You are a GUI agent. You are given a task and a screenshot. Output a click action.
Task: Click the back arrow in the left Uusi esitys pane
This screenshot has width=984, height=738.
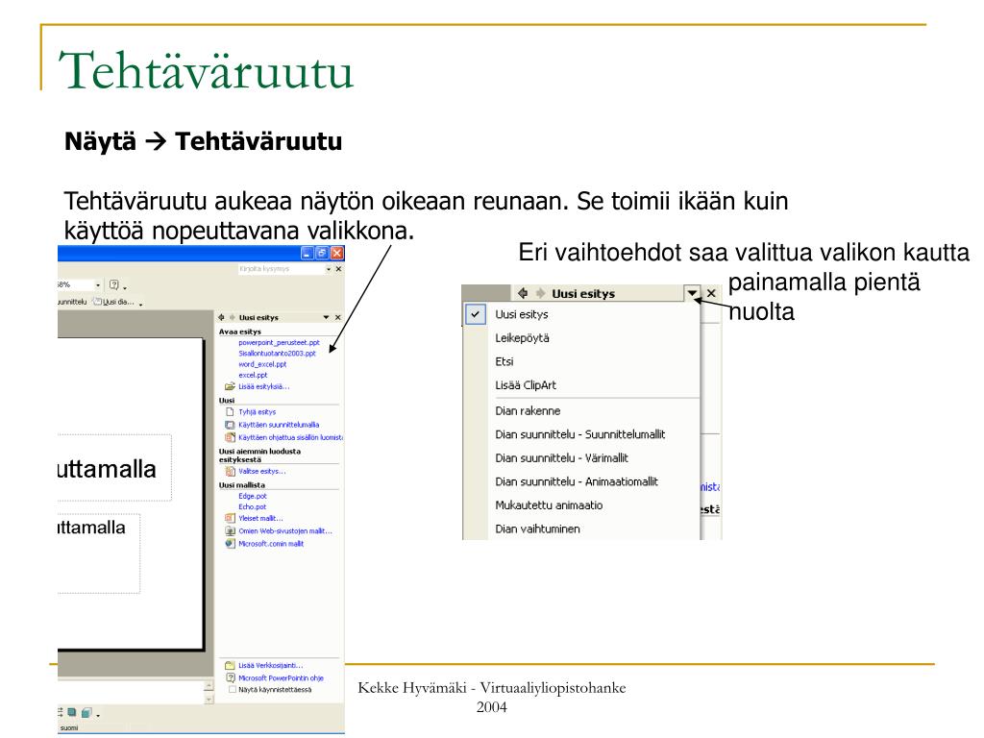click(x=221, y=317)
